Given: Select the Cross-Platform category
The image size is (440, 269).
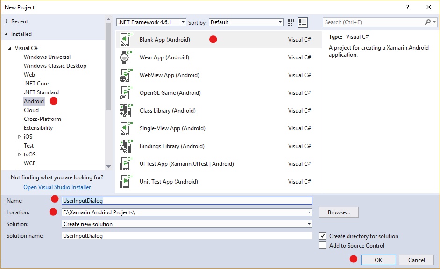Looking at the screenshot, I should coord(43,119).
